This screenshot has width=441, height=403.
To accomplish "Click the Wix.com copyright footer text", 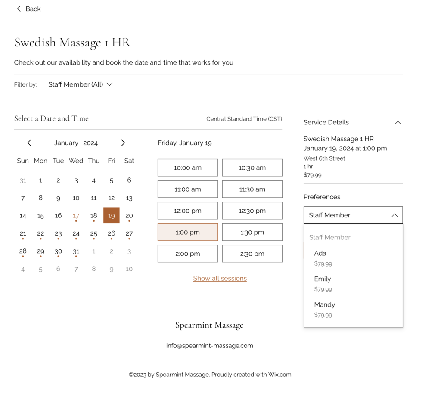I will click(x=210, y=375).
